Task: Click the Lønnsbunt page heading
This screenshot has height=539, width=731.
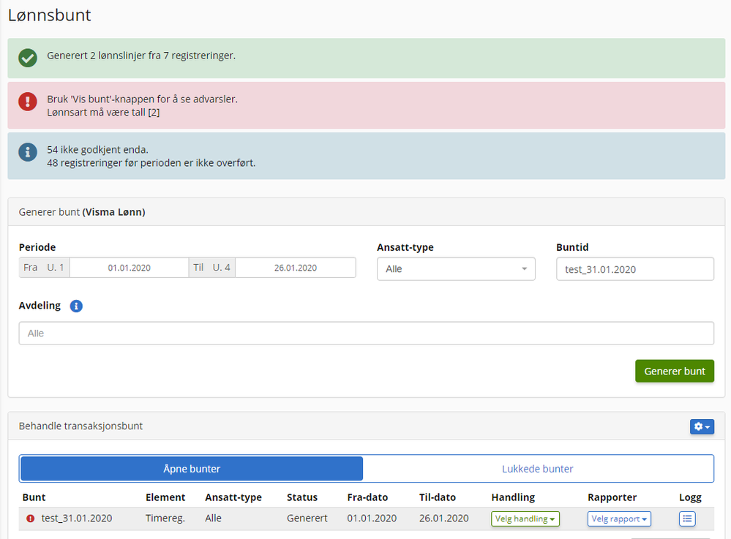Action: [x=50, y=15]
